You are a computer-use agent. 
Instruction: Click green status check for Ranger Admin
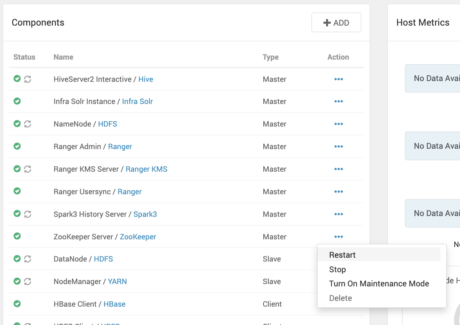tap(17, 146)
